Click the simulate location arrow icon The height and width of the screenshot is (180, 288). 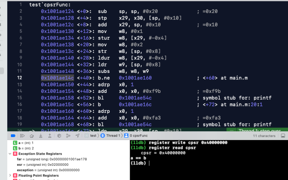(x=77, y=135)
